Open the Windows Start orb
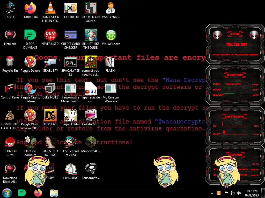 [7, 193]
